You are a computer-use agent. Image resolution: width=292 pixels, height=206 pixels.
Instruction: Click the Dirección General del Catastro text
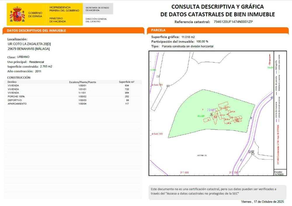96,20
